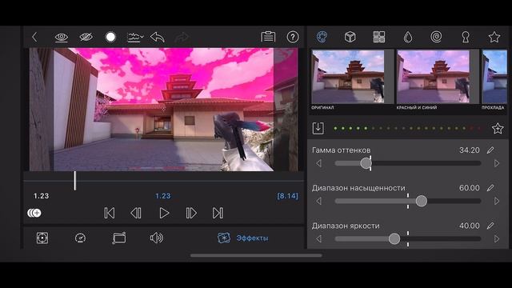Step one frame forward
Viewport: 512px width, 288px height.
coord(191,214)
